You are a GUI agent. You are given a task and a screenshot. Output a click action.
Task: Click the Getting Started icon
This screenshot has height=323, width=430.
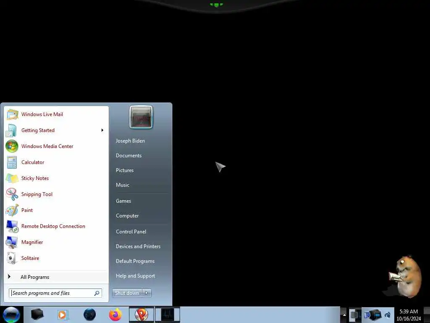pyautogui.click(x=11, y=130)
